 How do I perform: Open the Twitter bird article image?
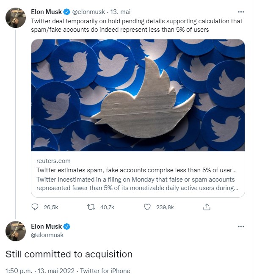point(138,95)
